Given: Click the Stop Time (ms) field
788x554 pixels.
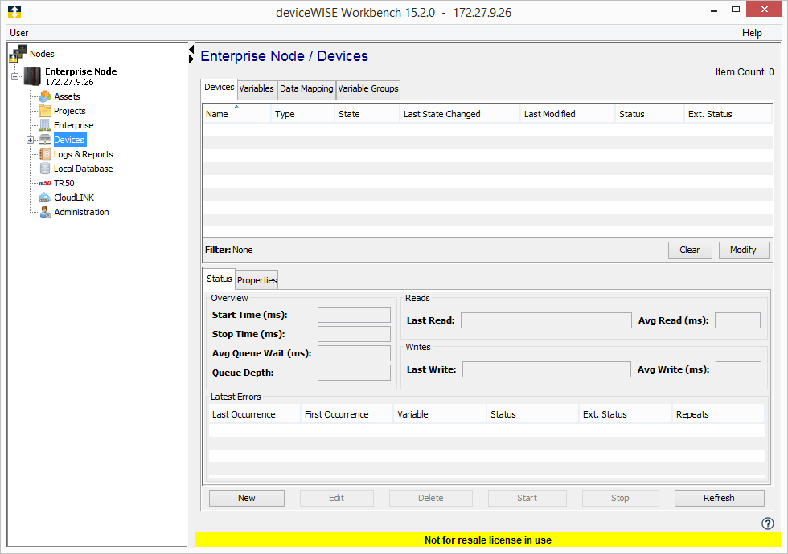Looking at the screenshot, I should tap(354, 334).
